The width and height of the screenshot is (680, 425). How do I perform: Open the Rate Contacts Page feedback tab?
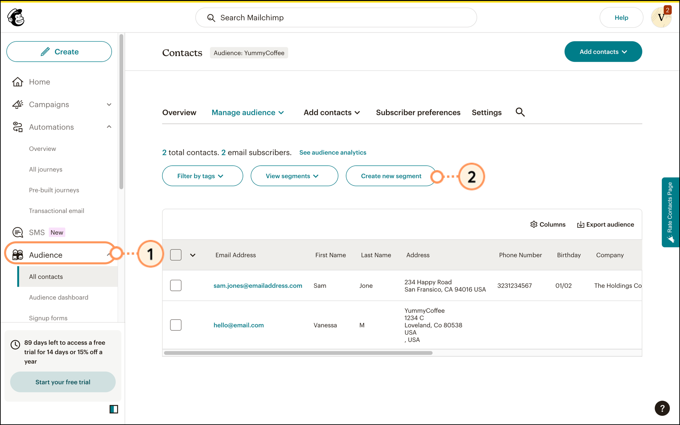pyautogui.click(x=670, y=212)
